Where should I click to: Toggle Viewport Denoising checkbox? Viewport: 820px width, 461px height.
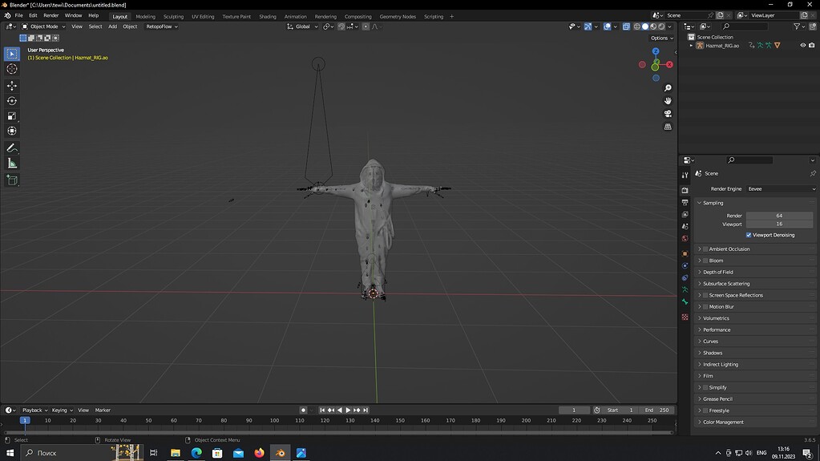749,235
